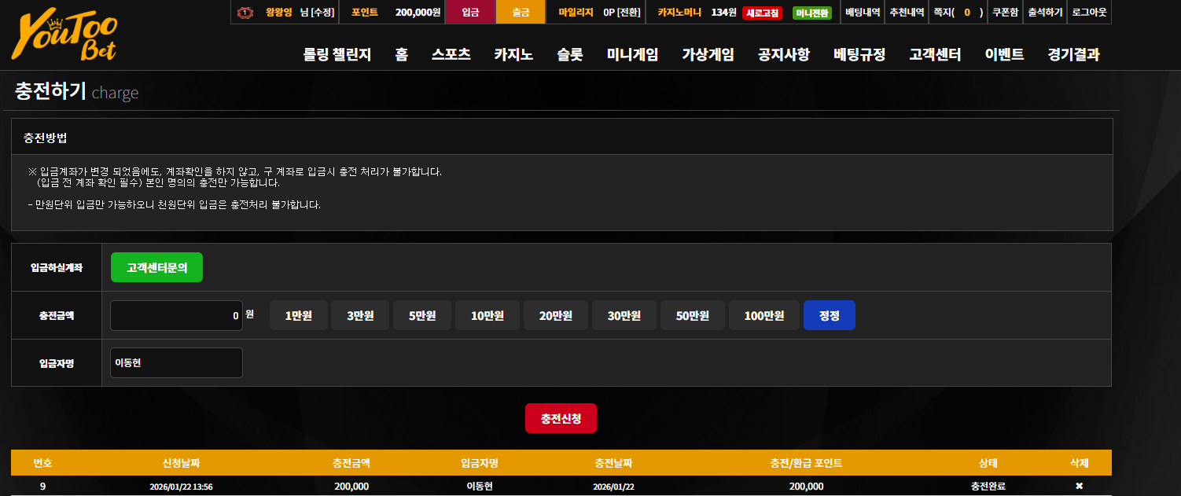The image size is (1181, 496).
Task: Open the 베팅내역 betting history link
Action: 863,13
